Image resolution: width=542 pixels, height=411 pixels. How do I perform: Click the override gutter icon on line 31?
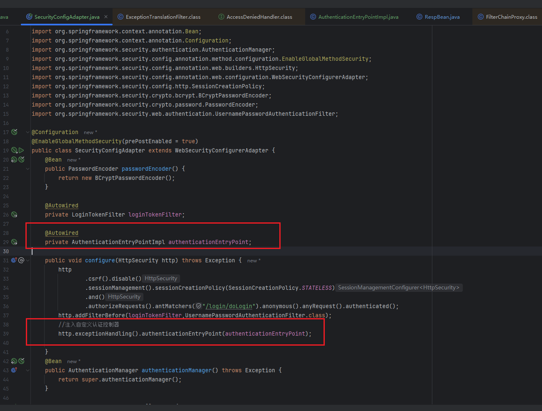pos(14,260)
